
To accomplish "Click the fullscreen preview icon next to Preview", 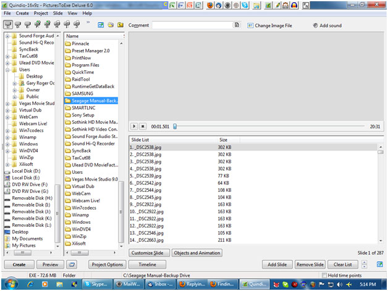I will 72,264.
